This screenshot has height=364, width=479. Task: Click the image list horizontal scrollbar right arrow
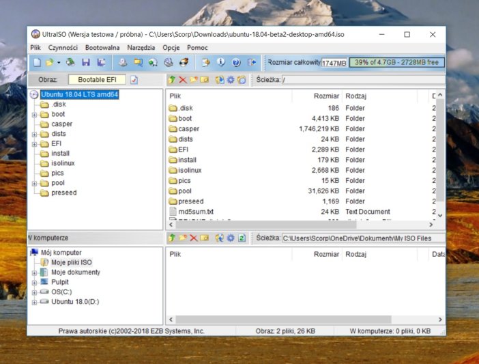[431, 225]
